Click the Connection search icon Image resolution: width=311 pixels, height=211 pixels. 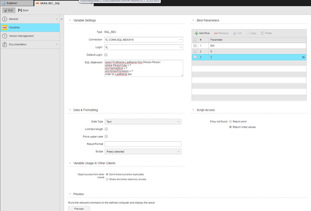(107, 40)
